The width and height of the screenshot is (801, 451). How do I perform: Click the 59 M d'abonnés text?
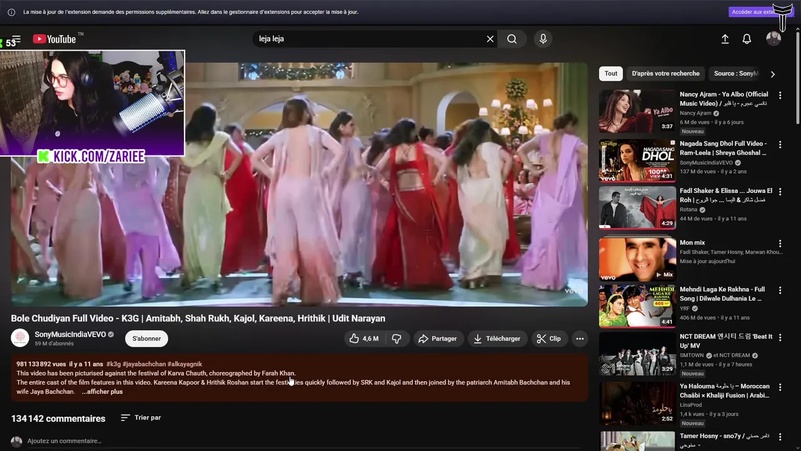coord(54,344)
